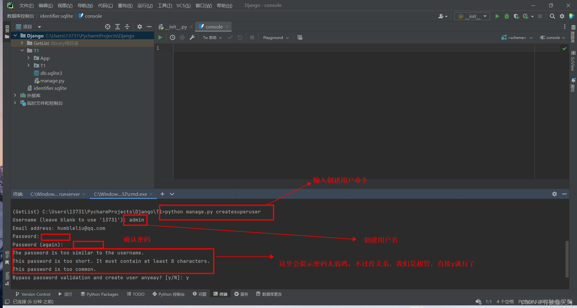Click the JetBrains toolbox icon top right
The image size is (577, 308).
click(572, 16)
